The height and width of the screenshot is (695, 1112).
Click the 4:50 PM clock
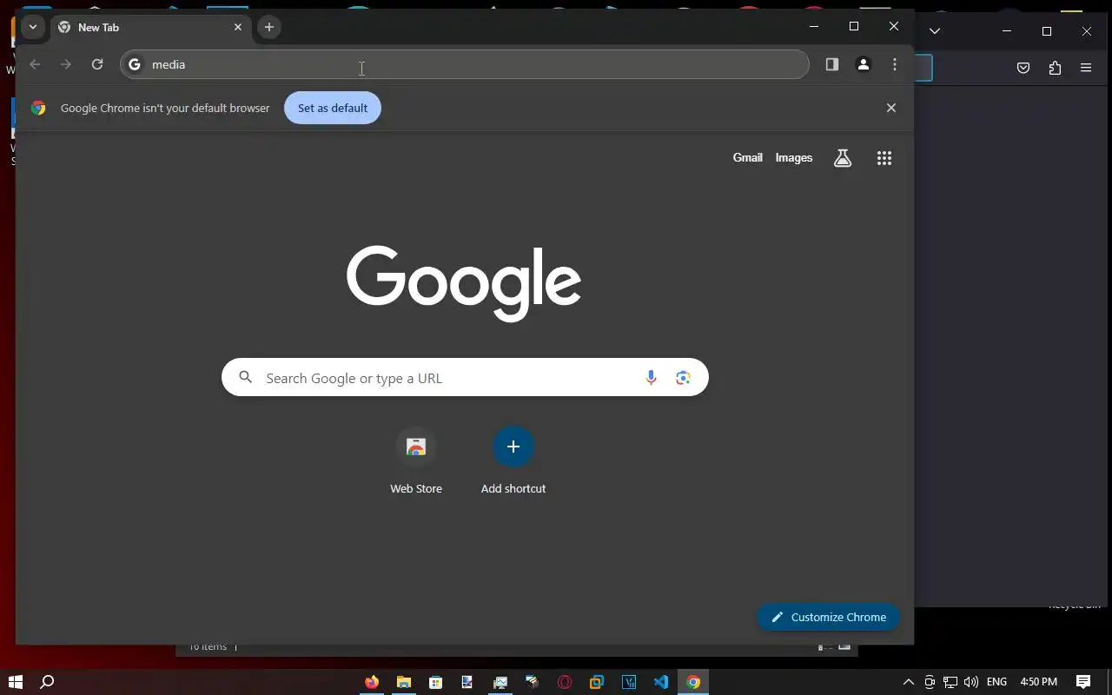click(1039, 682)
